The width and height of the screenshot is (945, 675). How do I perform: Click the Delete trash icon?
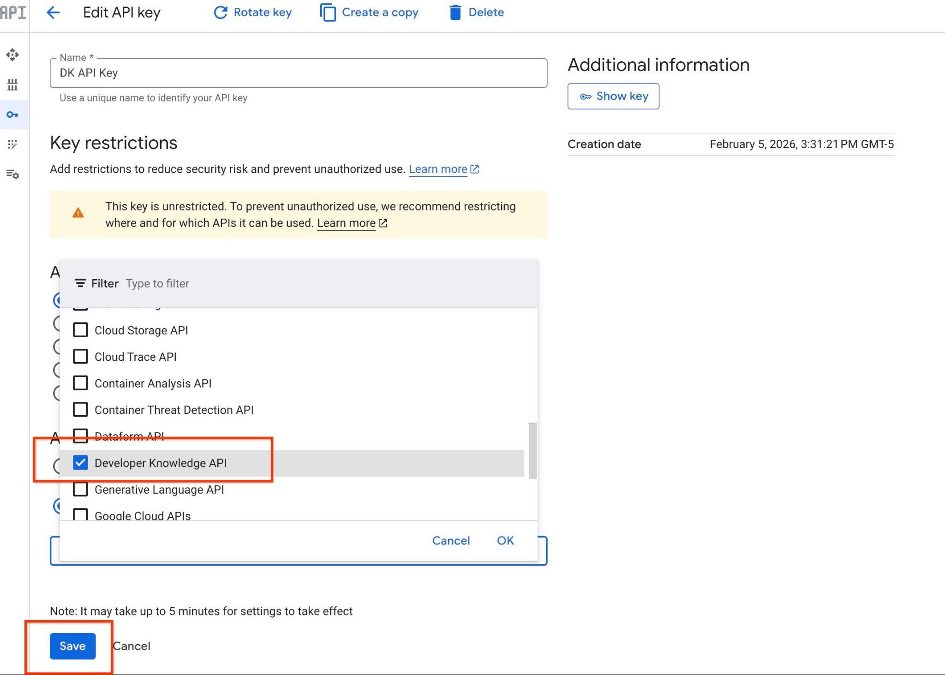(x=455, y=12)
